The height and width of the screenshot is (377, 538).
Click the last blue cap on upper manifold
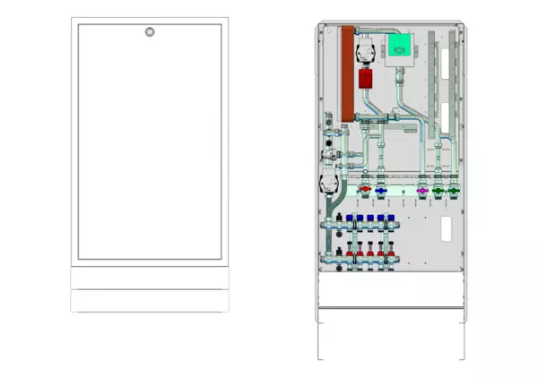[x=390, y=218]
